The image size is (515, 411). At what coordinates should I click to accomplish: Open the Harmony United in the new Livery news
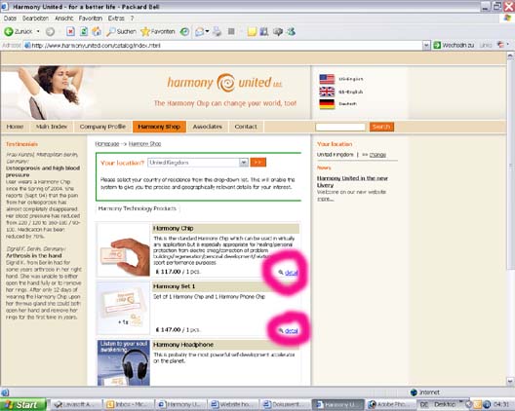point(352,182)
